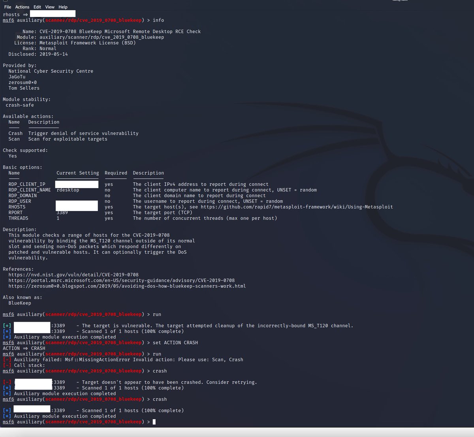Screen dimensions: 474x437
Task: Select 'National Cyber Security Centre' author
Action: [x=51, y=71]
